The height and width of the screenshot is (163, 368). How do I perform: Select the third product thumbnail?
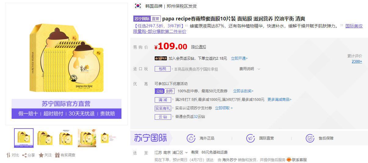click(66, 138)
